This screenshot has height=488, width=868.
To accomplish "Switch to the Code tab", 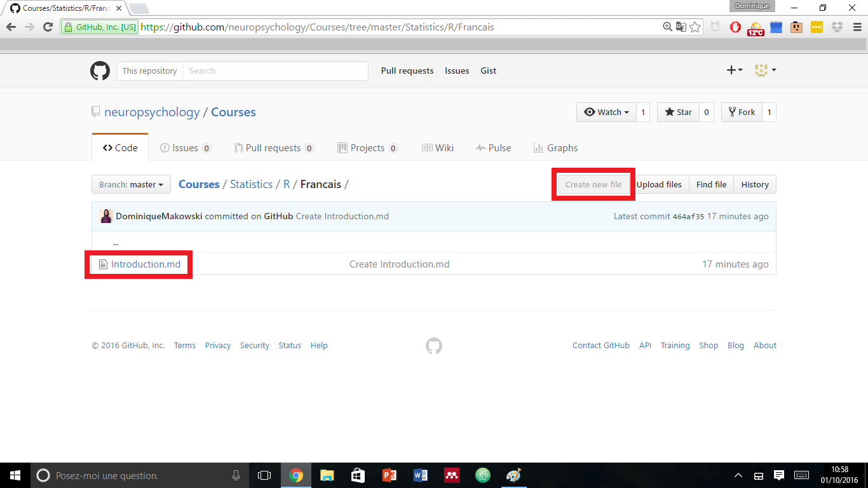I will tap(120, 147).
